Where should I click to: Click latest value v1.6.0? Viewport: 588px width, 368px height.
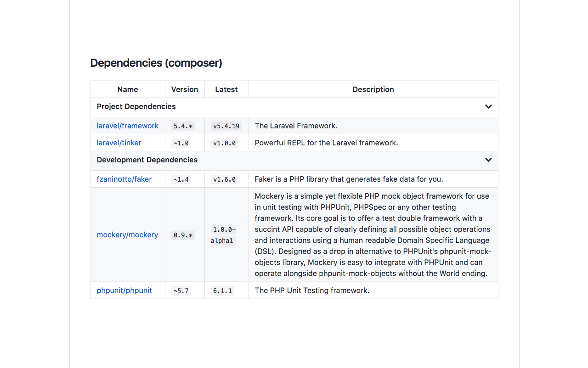(225, 179)
